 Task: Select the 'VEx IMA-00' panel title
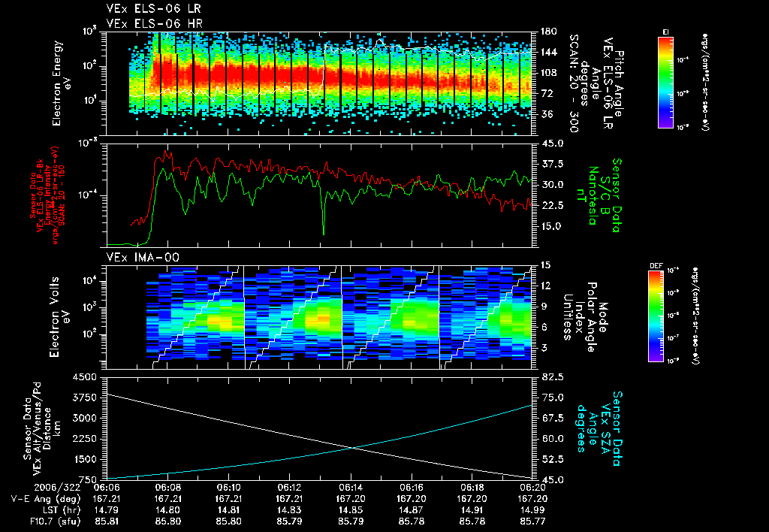[x=143, y=257]
